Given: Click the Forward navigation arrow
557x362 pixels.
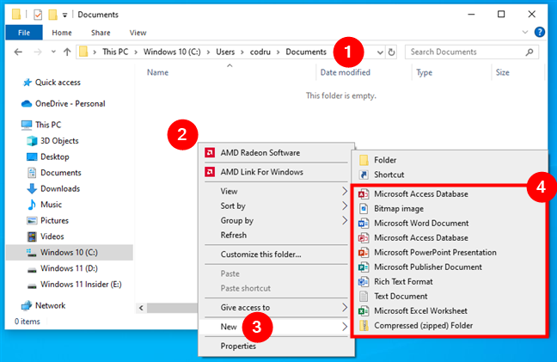Looking at the screenshot, I should coord(38,52).
